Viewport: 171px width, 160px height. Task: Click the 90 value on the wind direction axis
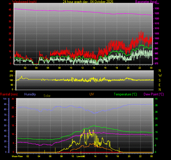pyautogui.click(x=12, y=85)
